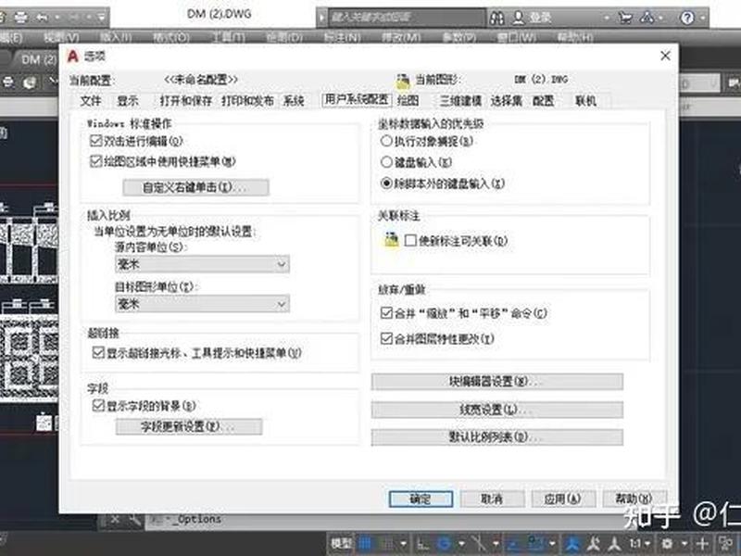The image size is (741, 556).
Task: Click the user sign-in (登录) icon
Action: point(519,18)
